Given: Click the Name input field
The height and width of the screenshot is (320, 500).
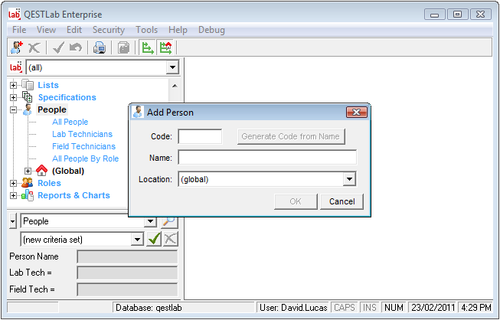Looking at the screenshot, I should click(x=267, y=158).
